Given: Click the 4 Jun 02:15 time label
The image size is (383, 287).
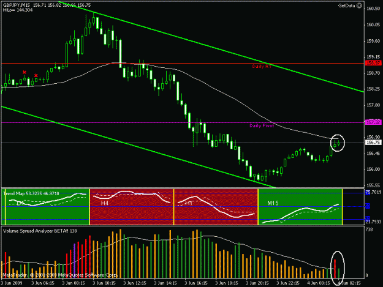Looking at the screenshot, I should [349, 283].
